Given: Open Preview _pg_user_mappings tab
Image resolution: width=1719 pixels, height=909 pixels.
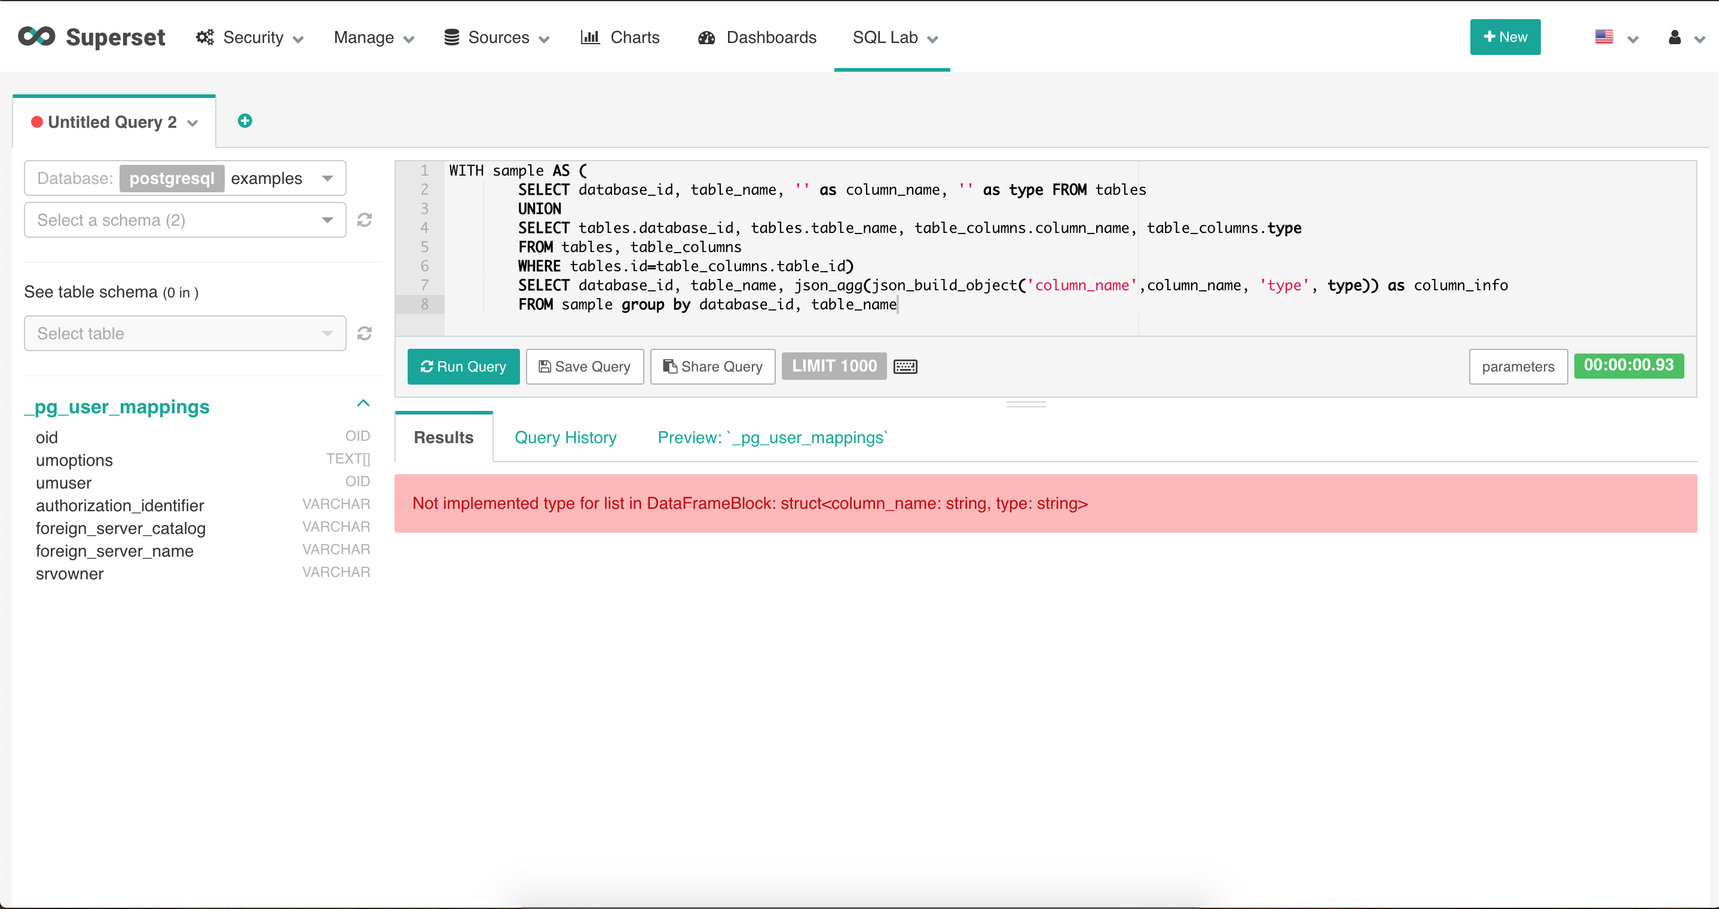Looking at the screenshot, I should tap(772, 438).
